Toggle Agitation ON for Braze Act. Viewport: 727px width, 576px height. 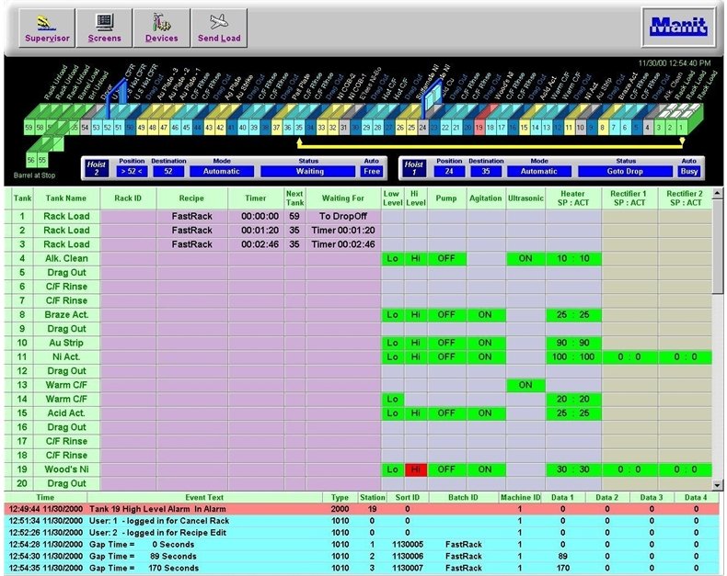(484, 315)
